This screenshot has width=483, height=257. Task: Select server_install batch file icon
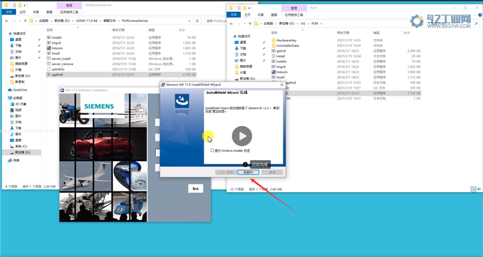[49, 58]
